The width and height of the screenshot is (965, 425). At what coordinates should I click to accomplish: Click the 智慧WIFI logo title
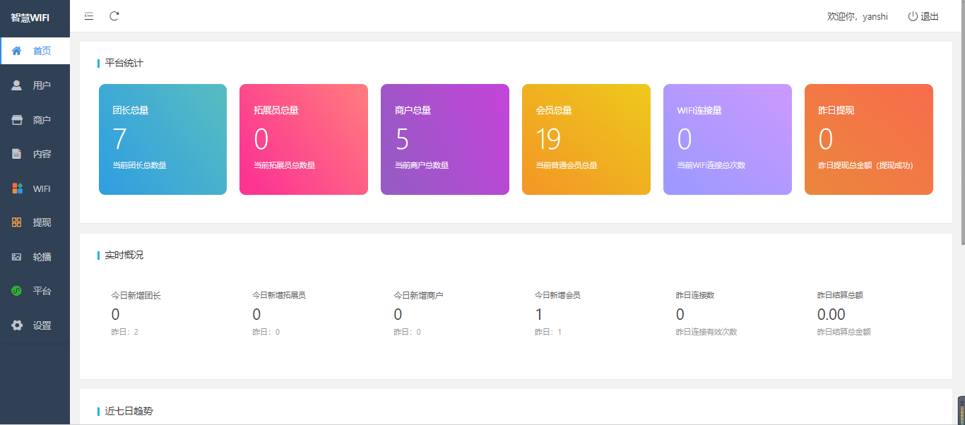30,18
